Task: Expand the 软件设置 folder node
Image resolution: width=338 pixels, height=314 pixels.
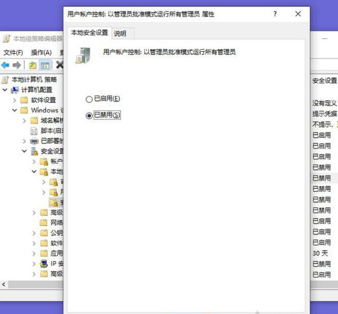Action: (x=15, y=100)
